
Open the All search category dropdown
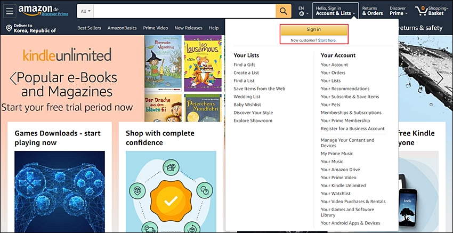click(85, 11)
